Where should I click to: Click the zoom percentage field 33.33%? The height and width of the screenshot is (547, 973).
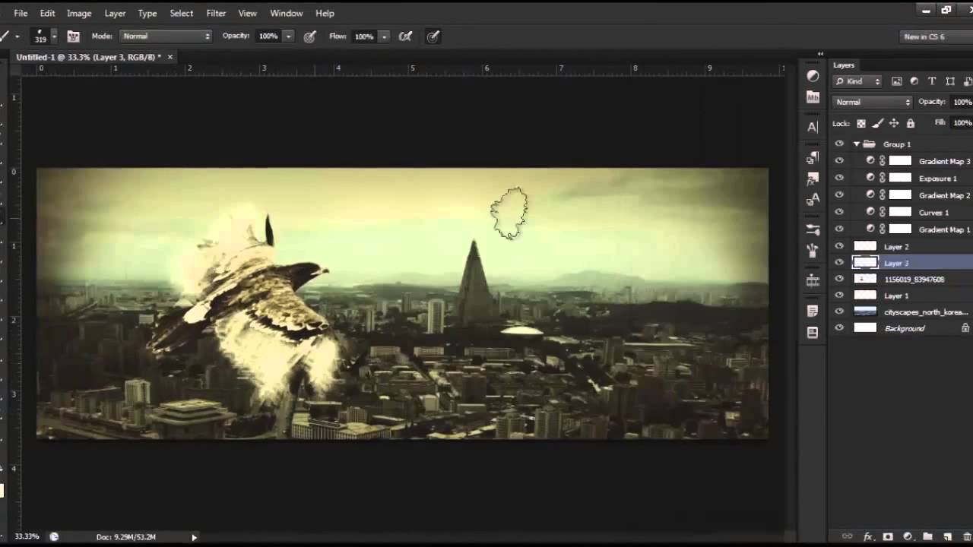[27, 536]
